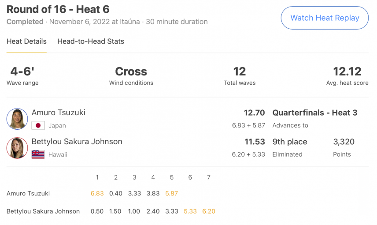377x225 pixels.
Task: Click the Hawaii flag icon
Action: pyautogui.click(x=38, y=154)
